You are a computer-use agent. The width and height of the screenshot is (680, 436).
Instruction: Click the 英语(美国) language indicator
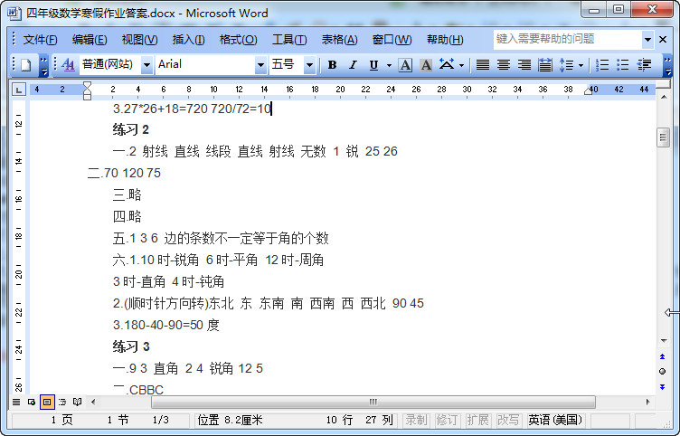[x=555, y=420]
